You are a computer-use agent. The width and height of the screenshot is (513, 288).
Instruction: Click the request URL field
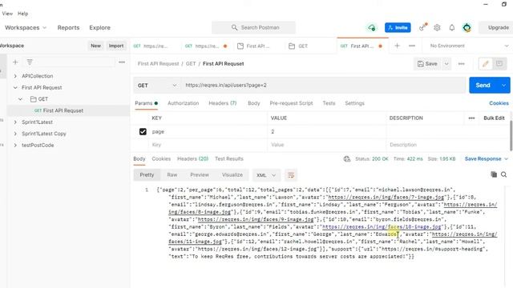click(x=323, y=86)
